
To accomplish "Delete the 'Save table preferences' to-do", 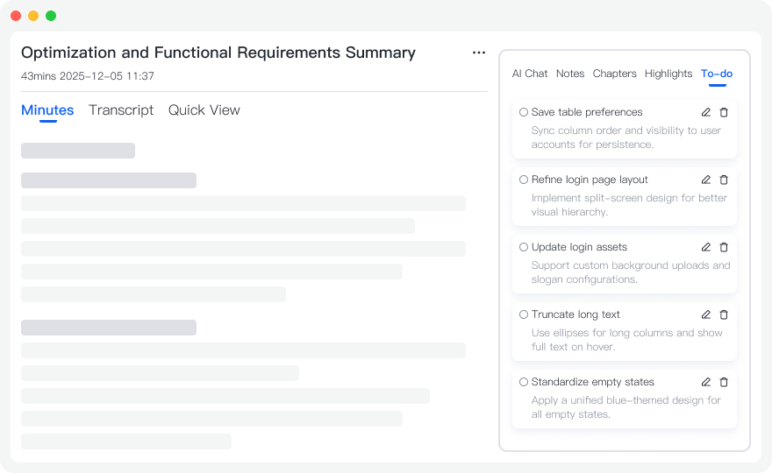I will (724, 112).
